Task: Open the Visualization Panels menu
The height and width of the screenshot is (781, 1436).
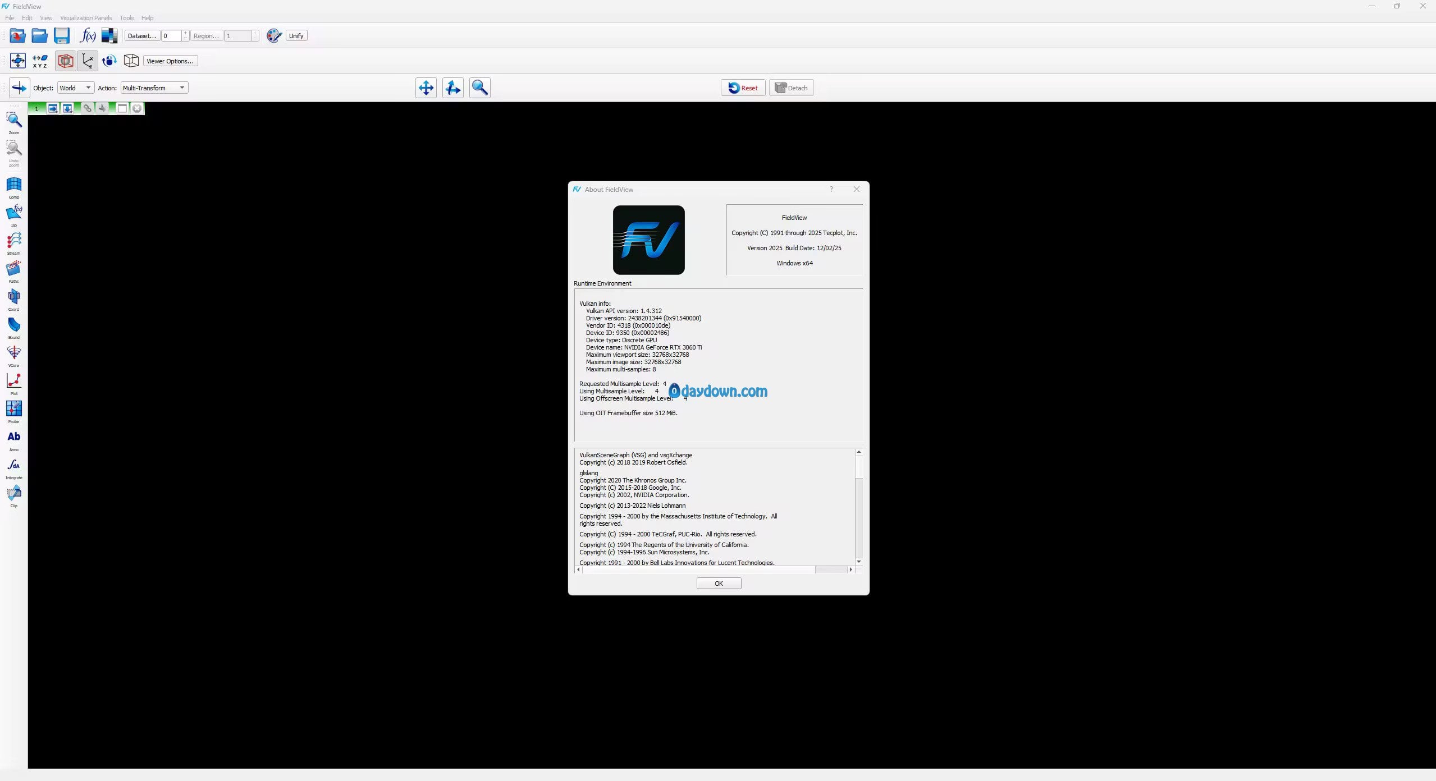Action: (86, 18)
